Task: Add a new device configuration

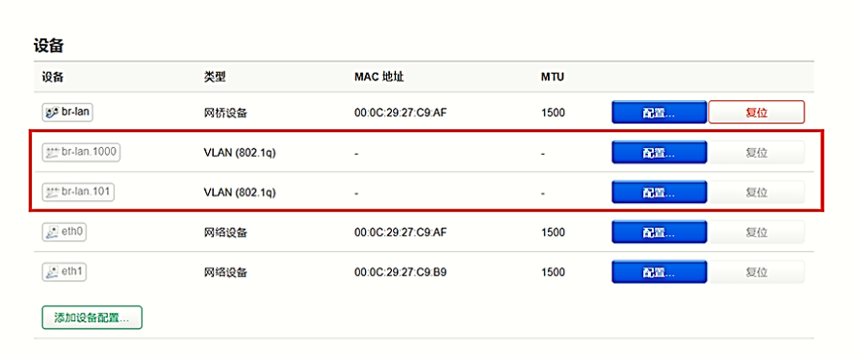Action: point(91,317)
